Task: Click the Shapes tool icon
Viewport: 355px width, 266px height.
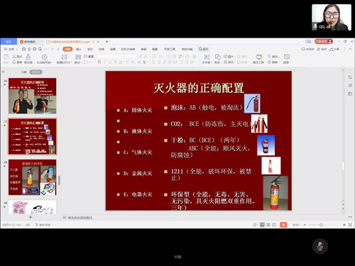Action: (217, 57)
